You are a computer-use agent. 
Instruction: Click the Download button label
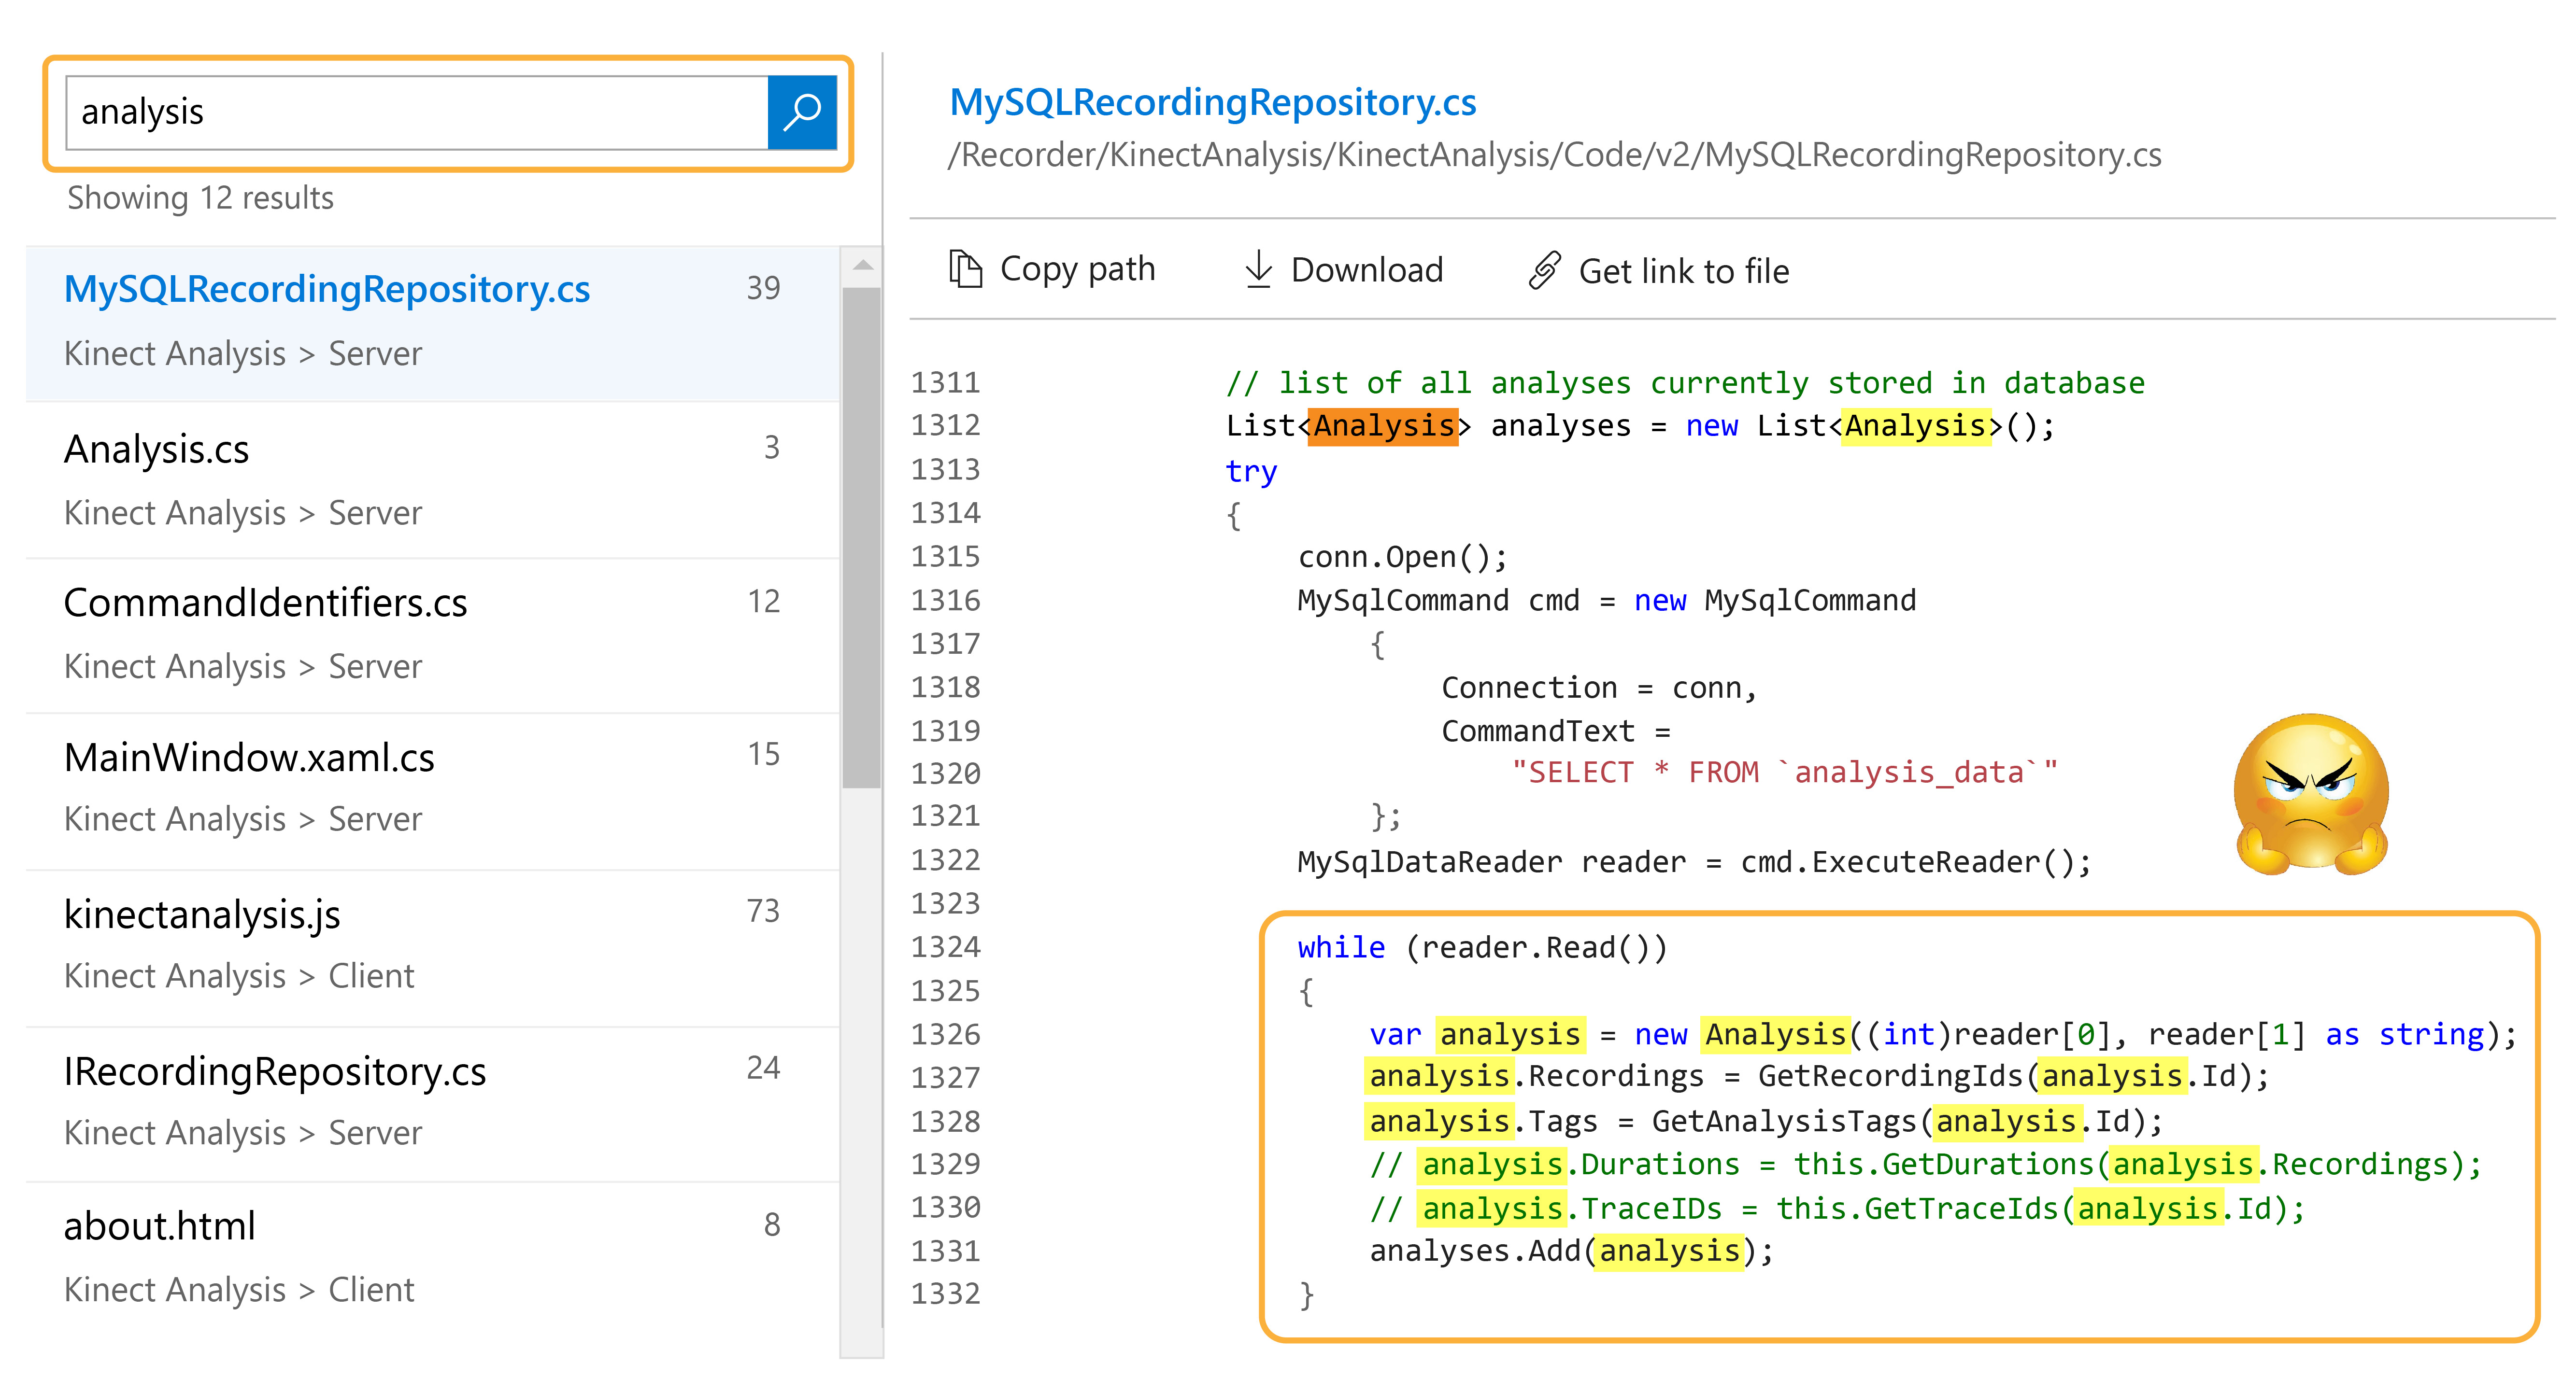[x=1367, y=270]
